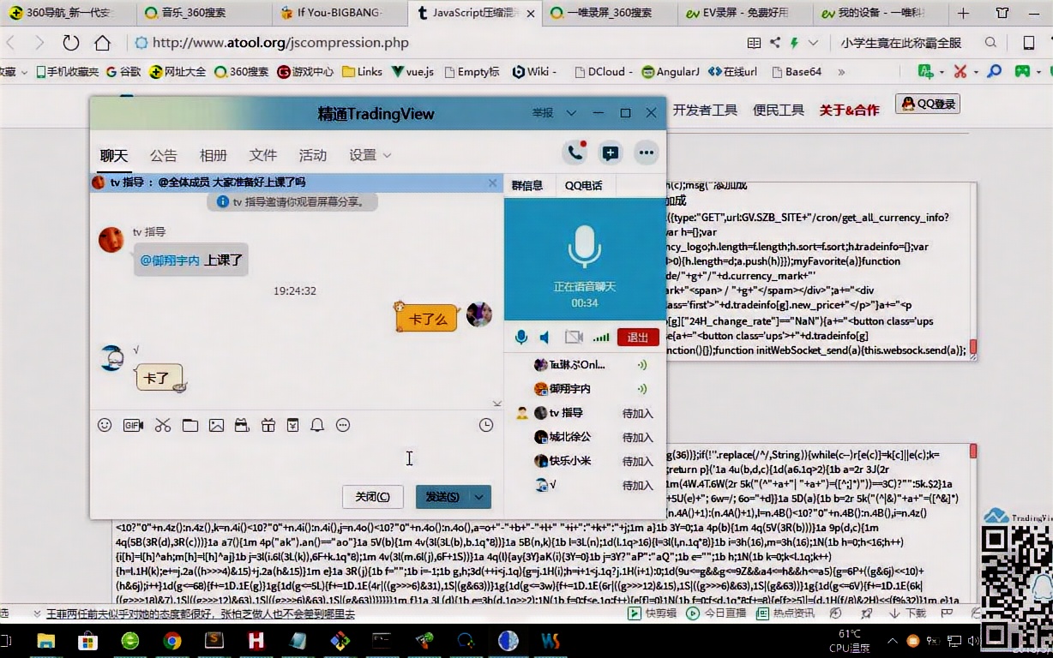
Task: Click the send image icon
Action: (x=216, y=424)
